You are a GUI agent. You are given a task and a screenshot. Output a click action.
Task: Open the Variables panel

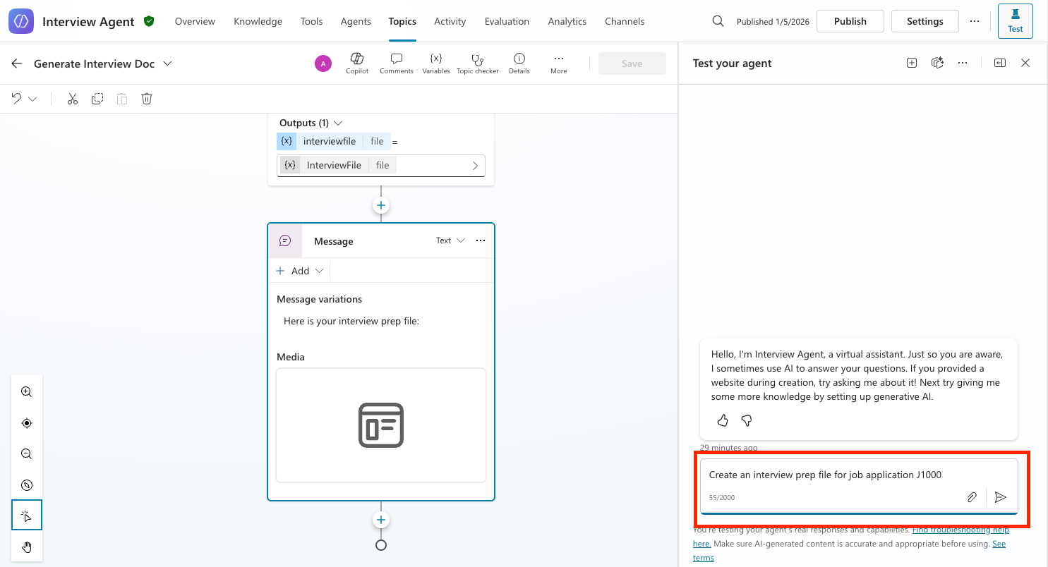(436, 63)
